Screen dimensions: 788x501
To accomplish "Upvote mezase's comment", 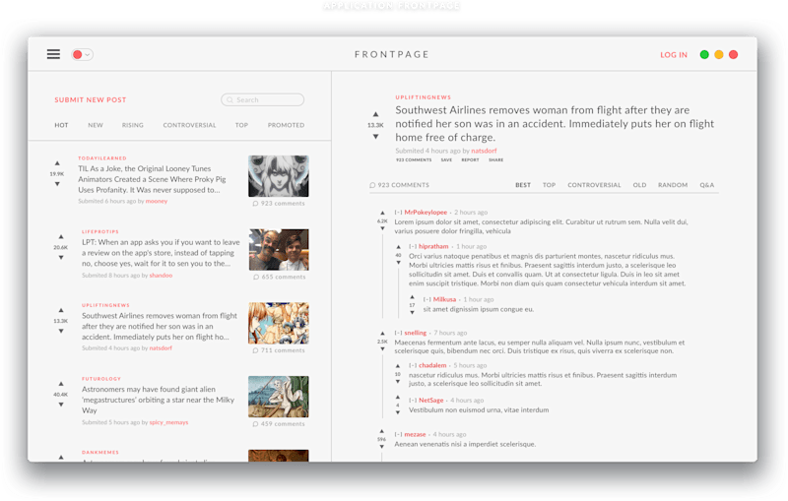I will click(x=382, y=431).
